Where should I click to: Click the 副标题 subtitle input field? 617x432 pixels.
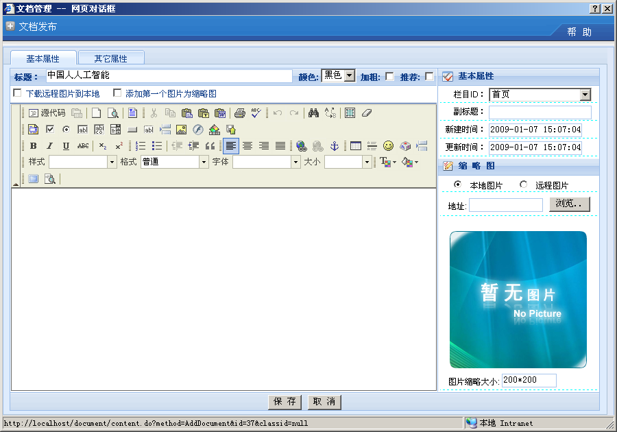[x=540, y=112]
